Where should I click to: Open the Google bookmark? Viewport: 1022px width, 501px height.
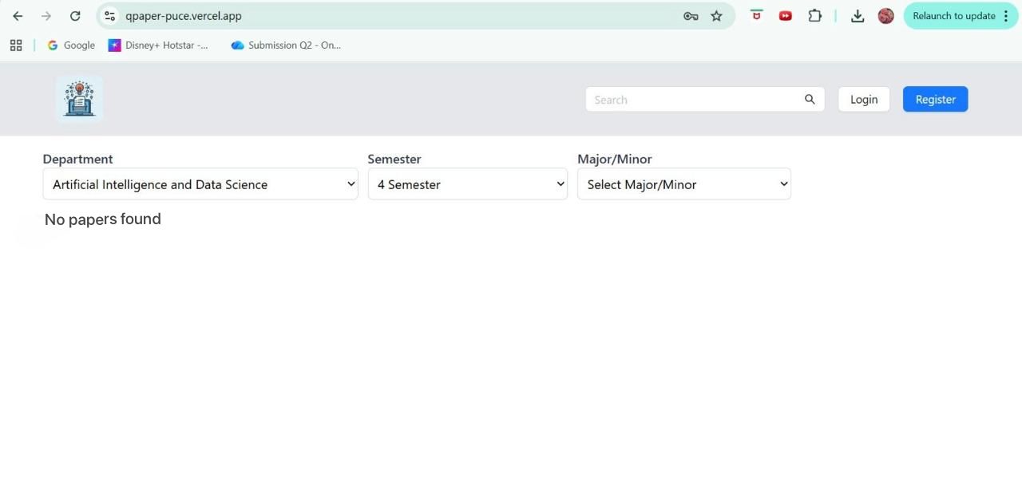(x=71, y=45)
